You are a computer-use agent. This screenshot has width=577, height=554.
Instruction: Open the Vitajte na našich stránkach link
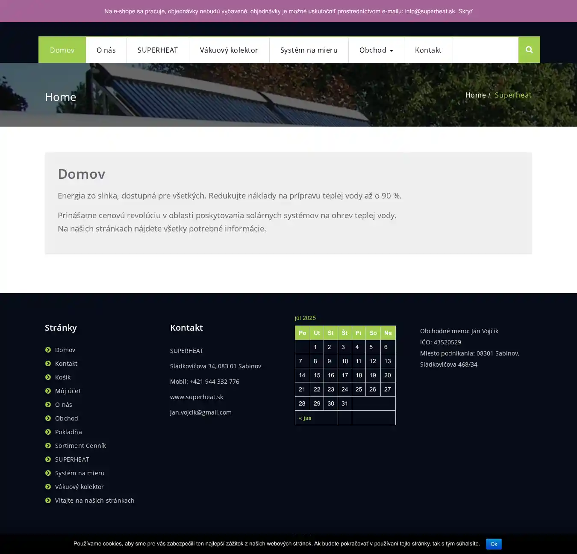point(94,501)
